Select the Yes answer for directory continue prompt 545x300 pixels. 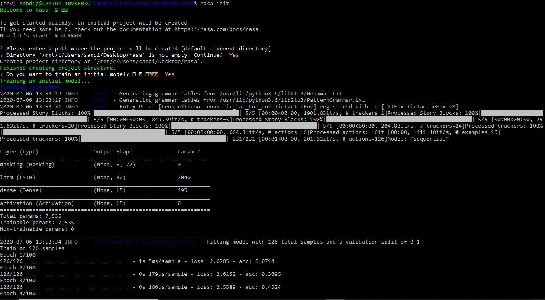click(x=233, y=55)
